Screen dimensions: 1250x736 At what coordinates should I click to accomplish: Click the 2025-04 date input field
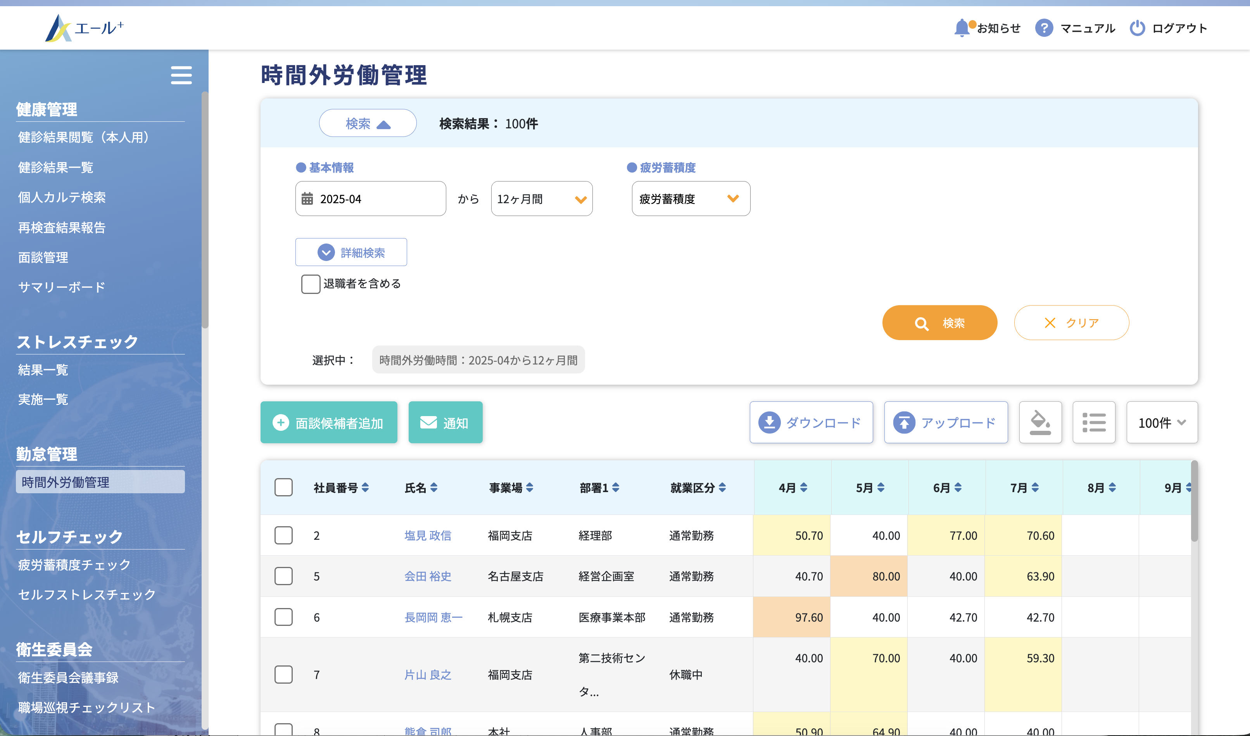tap(371, 199)
